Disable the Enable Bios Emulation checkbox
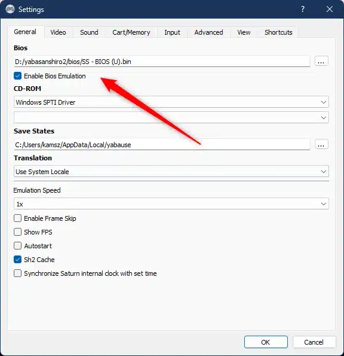The width and height of the screenshot is (344, 356). pyautogui.click(x=18, y=76)
